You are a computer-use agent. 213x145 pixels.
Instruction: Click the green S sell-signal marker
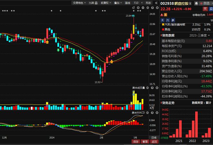pyautogui.click(x=58, y=50)
